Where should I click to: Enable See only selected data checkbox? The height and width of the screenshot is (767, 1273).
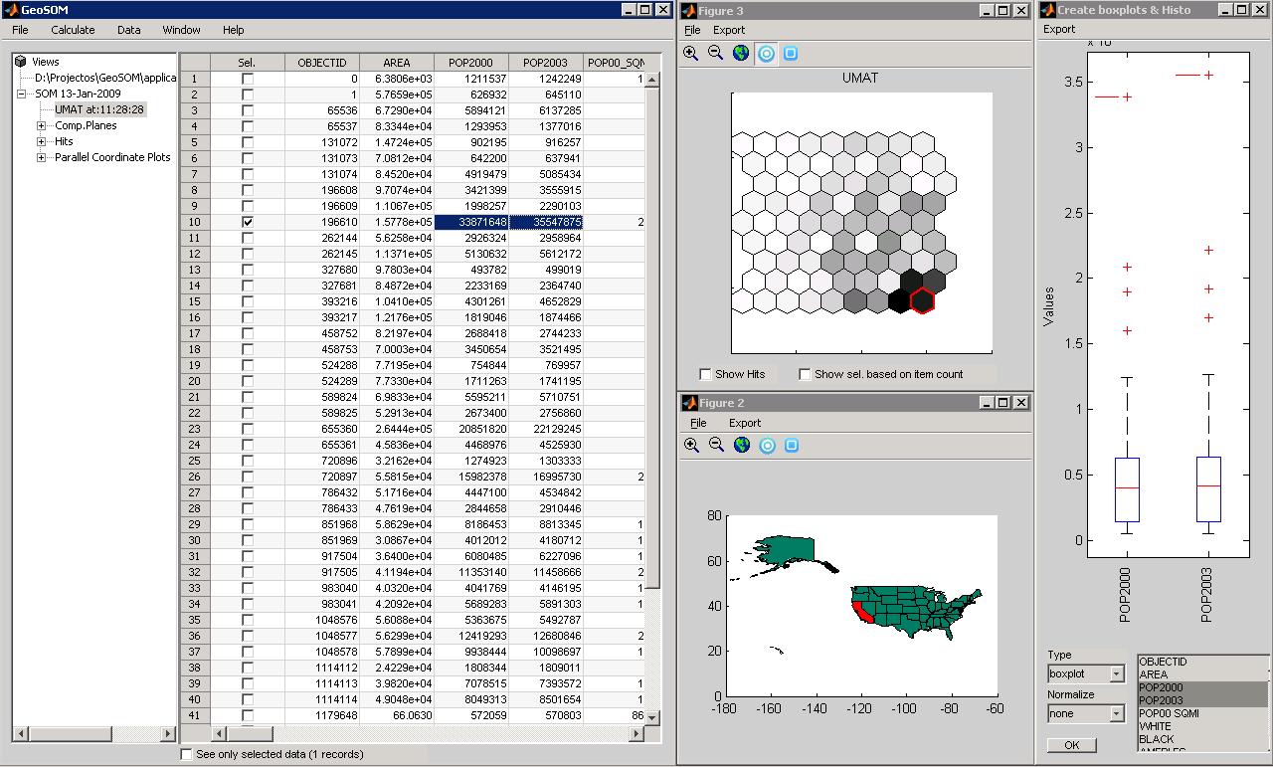pyautogui.click(x=186, y=754)
